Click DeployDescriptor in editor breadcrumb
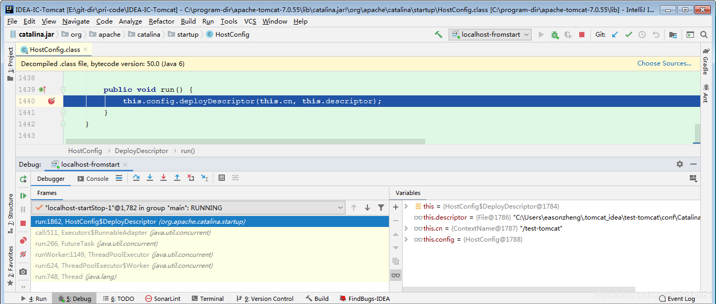 pos(142,151)
